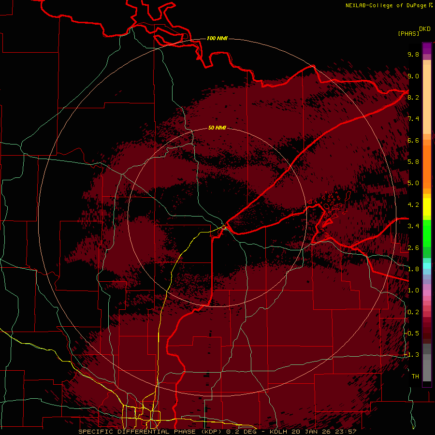Click the 7.4 legend value

pos(413,119)
